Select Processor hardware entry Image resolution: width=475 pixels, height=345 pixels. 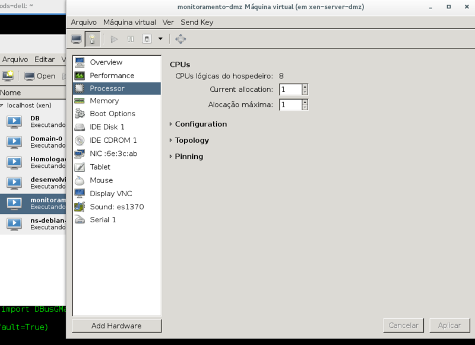coord(117,88)
